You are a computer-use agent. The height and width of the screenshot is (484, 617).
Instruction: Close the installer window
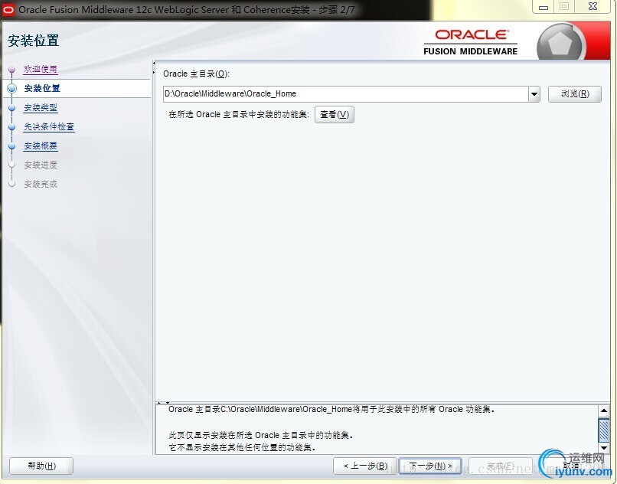tap(593, 7)
